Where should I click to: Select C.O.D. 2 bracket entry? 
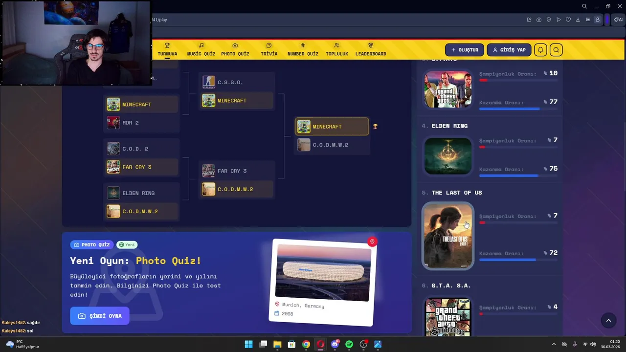pos(142,149)
